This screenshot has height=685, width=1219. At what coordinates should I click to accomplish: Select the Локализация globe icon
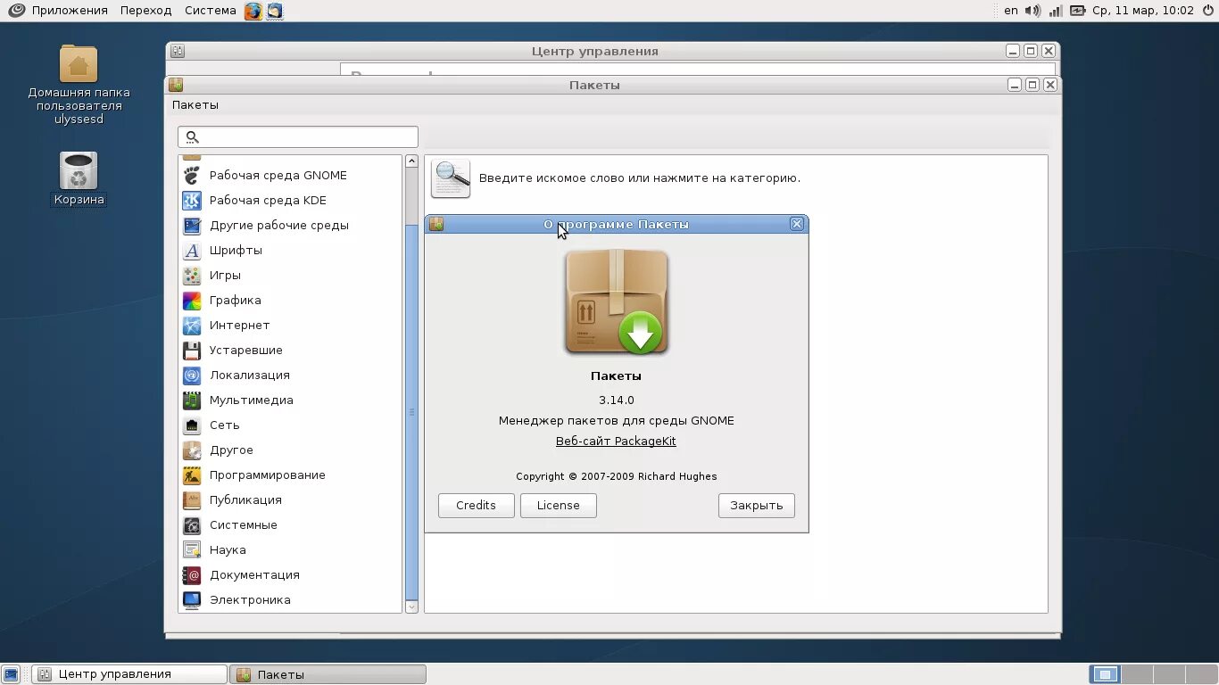(192, 376)
